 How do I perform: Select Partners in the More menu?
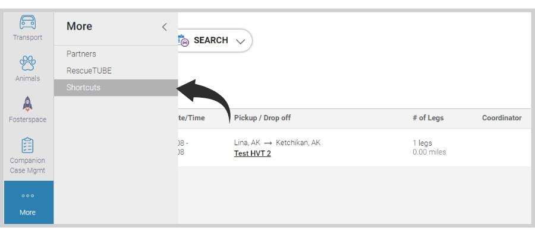point(81,54)
